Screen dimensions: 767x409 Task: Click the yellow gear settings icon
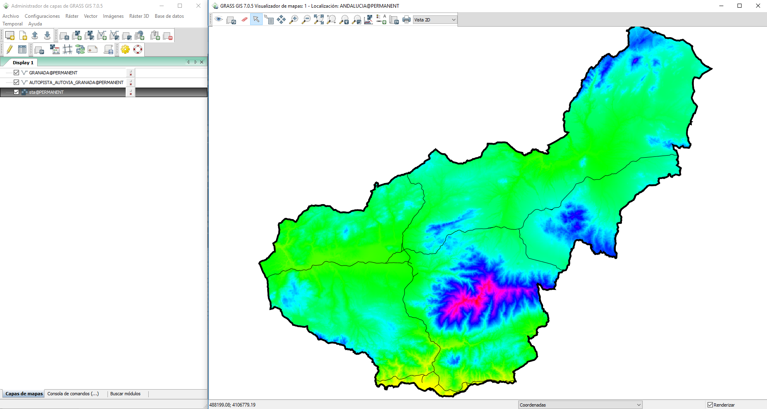pos(125,49)
